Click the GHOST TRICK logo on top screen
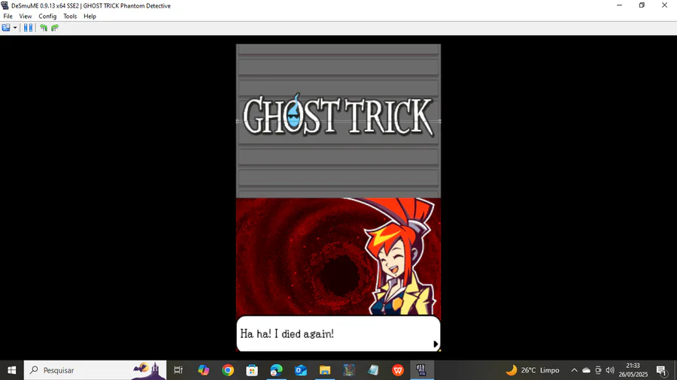Image resolution: width=677 pixels, height=380 pixels. 338,115
